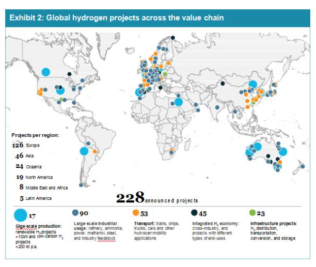Select the large blue circle in northern China
This screenshot has height=267, width=316.
(x=253, y=85)
